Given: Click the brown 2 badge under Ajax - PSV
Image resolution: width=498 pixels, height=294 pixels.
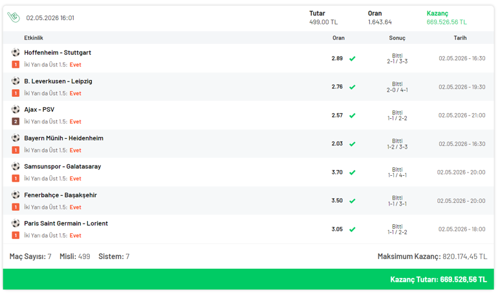Looking at the screenshot, I should [16, 121].
